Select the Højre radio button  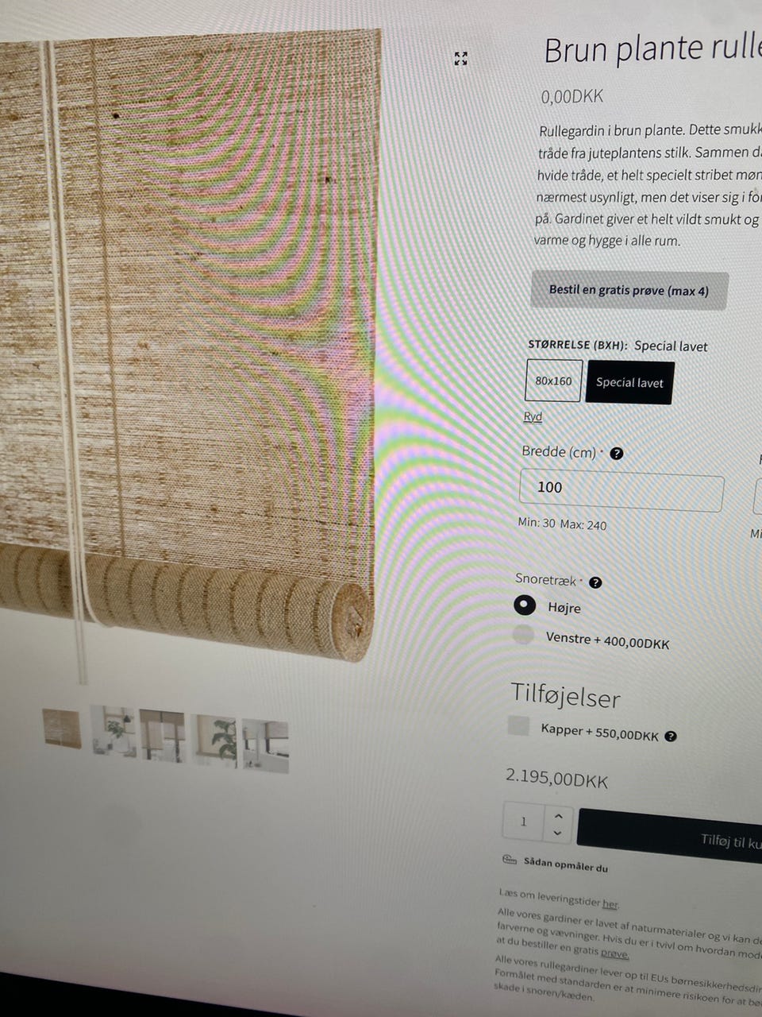point(525,605)
